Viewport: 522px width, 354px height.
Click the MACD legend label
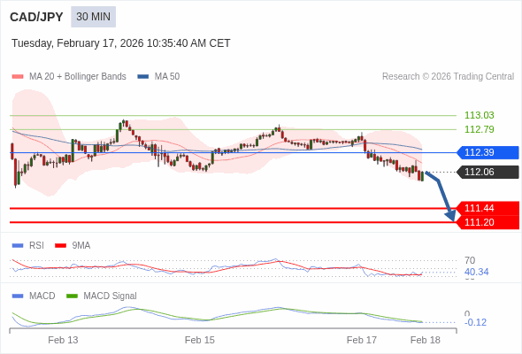tap(42, 296)
